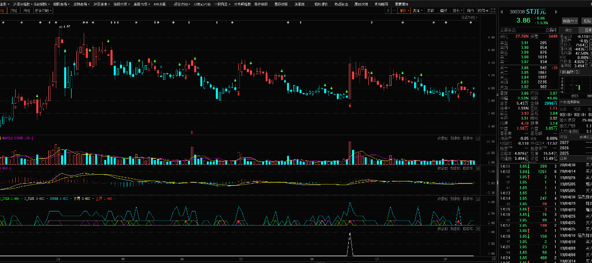Screen dimensions: 592x263
Task: Click the 画线 drawing tool button
Action: coord(444,10)
